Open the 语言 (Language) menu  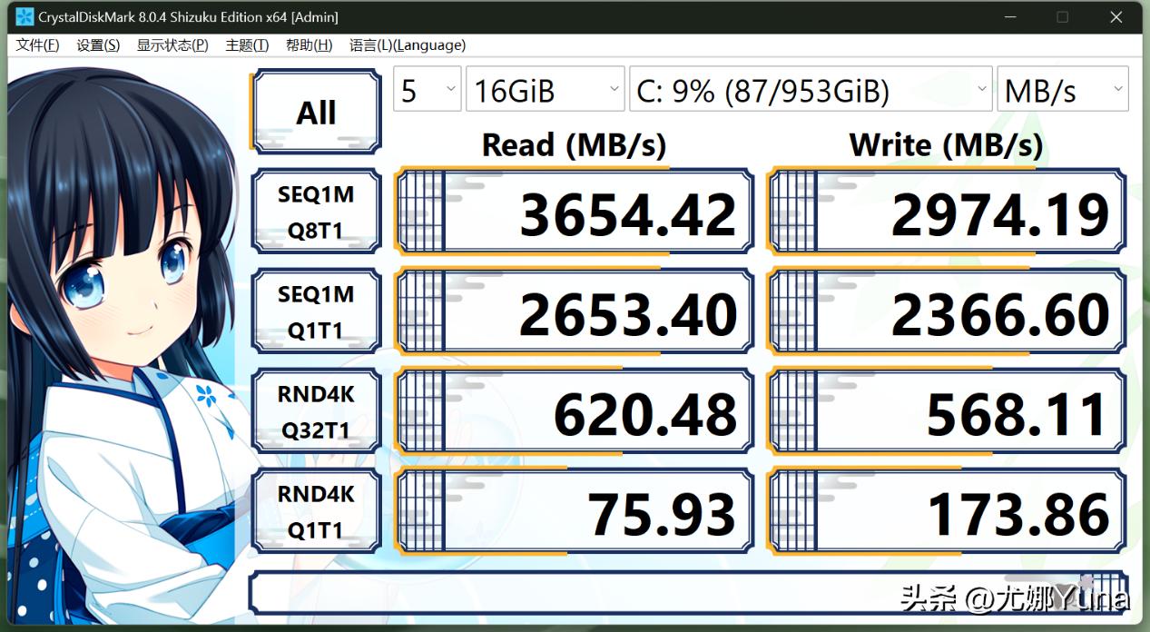[x=407, y=44]
